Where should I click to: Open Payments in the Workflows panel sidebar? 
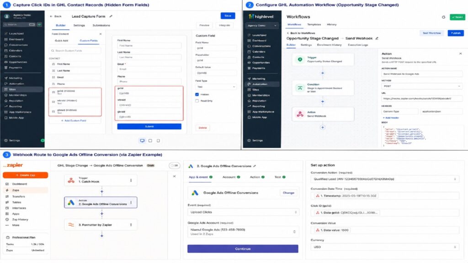pyautogui.click(x=259, y=68)
